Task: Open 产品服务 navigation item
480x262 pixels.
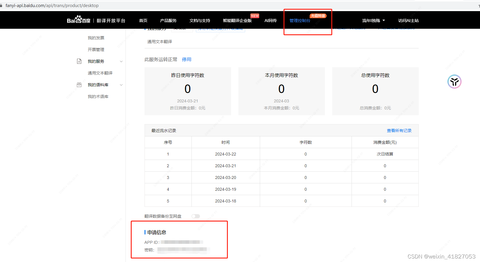Action: (168, 21)
